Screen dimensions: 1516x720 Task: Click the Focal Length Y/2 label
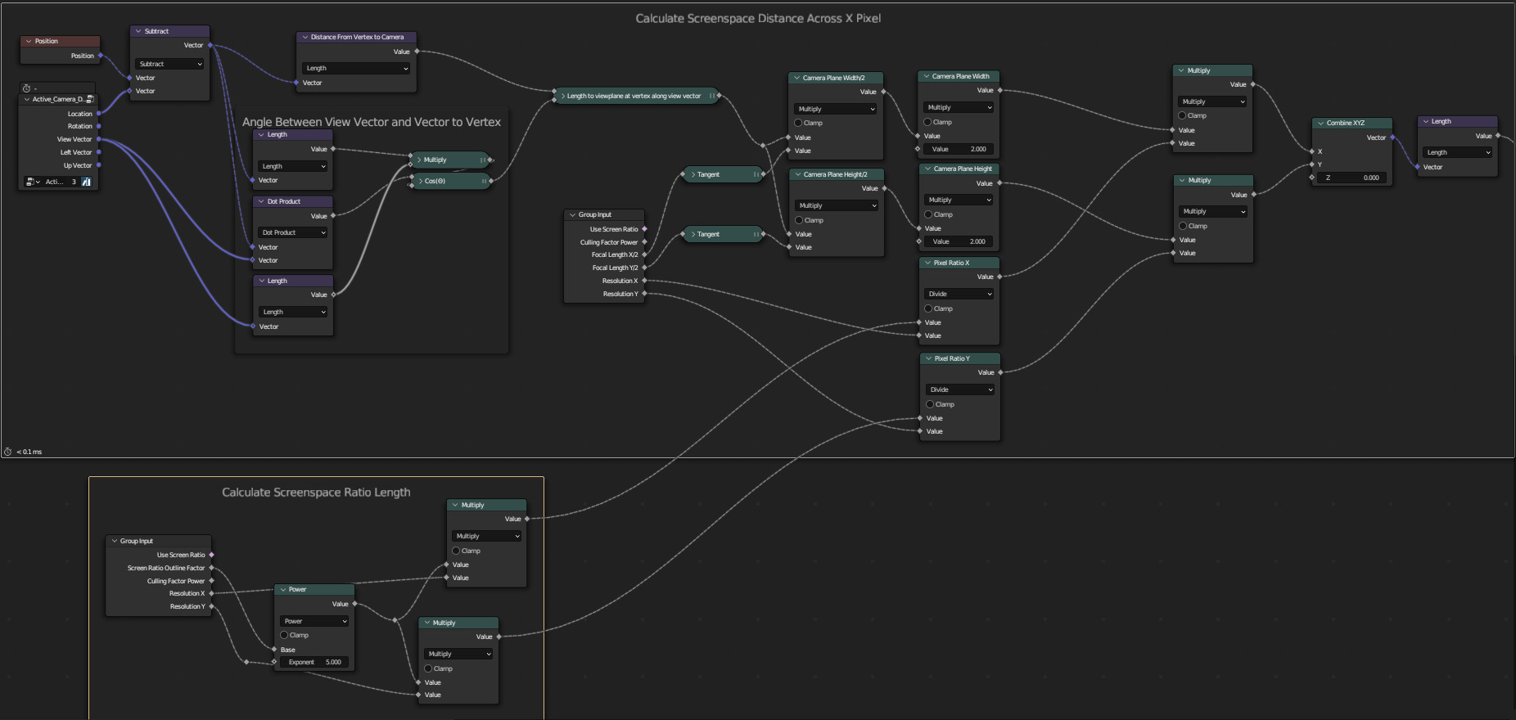tap(615, 268)
